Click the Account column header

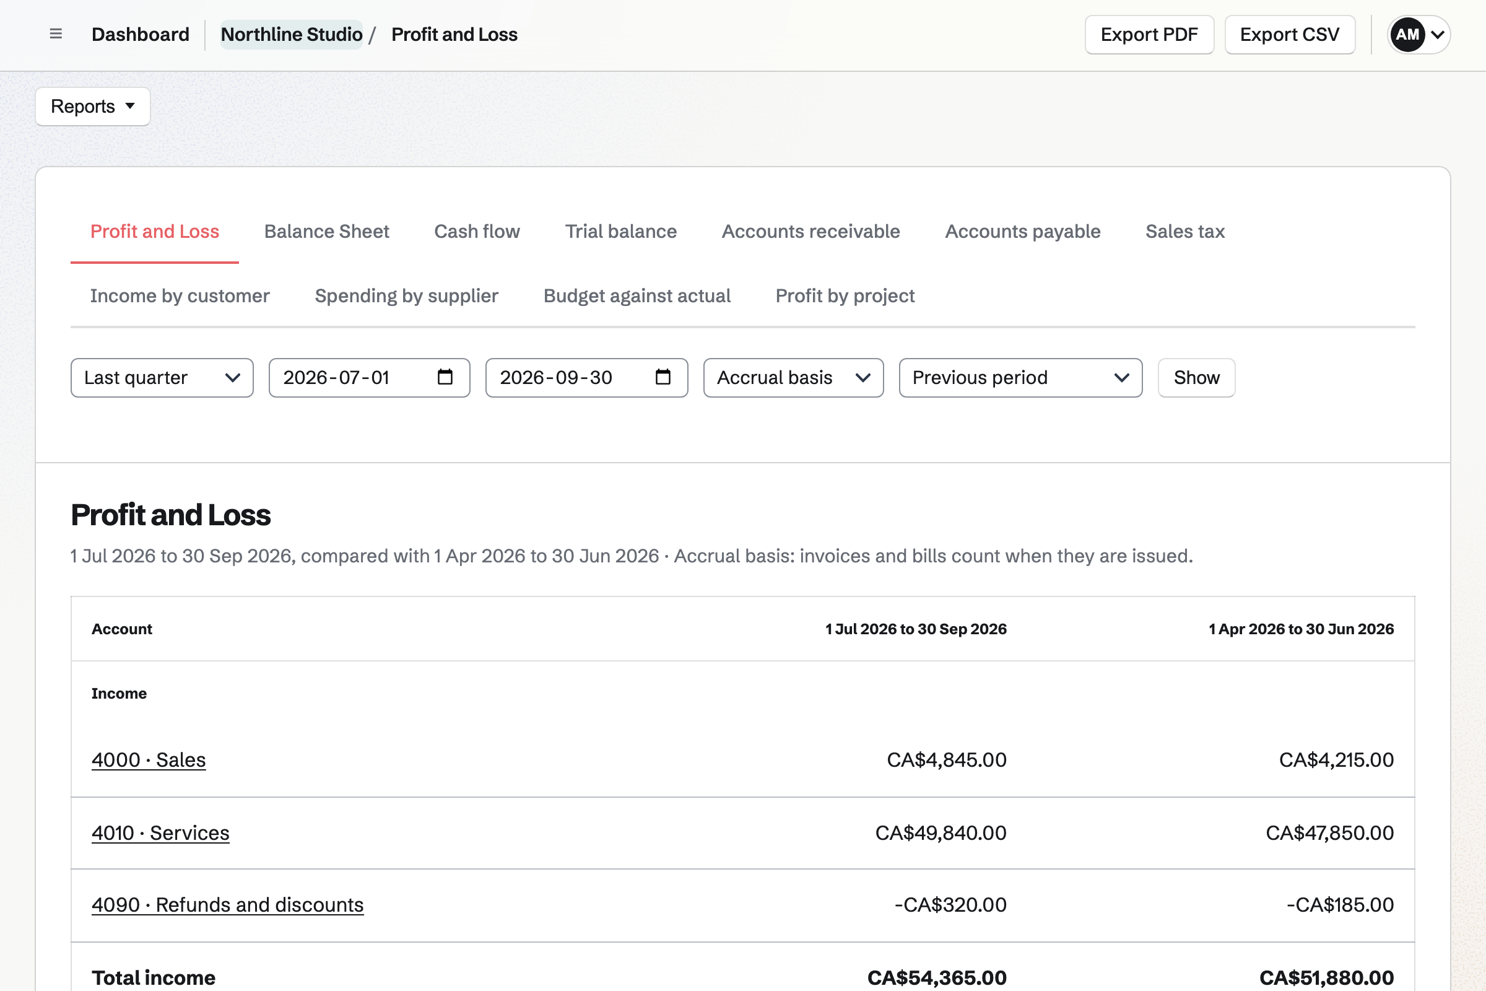click(122, 629)
